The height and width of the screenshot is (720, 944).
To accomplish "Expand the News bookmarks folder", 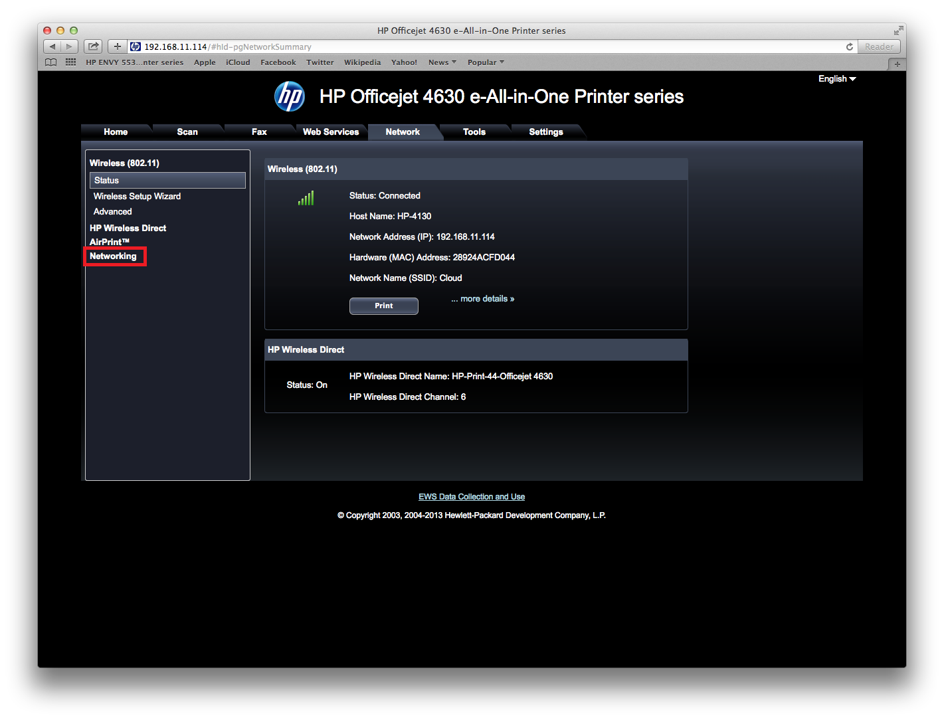I will click(442, 62).
